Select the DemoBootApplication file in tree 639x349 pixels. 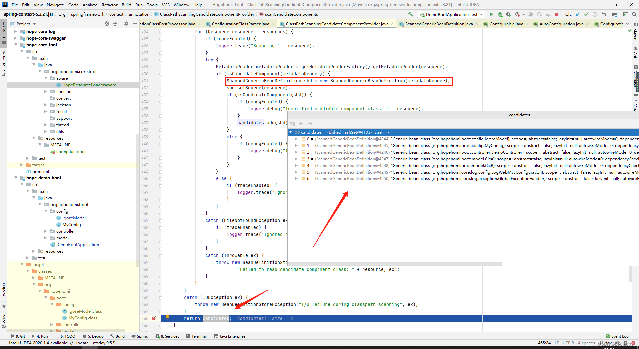point(77,244)
